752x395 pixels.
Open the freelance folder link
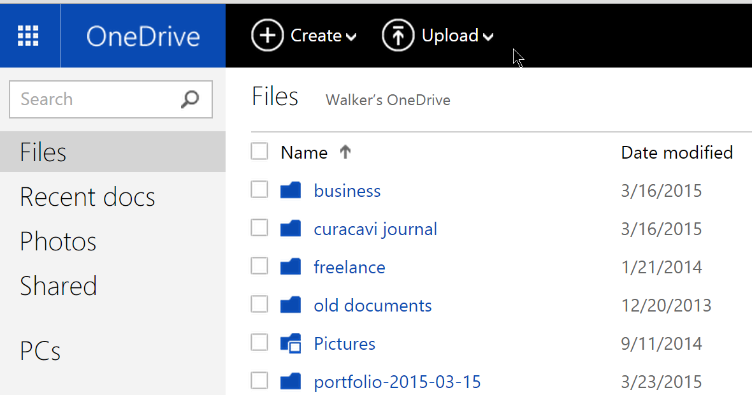(350, 267)
